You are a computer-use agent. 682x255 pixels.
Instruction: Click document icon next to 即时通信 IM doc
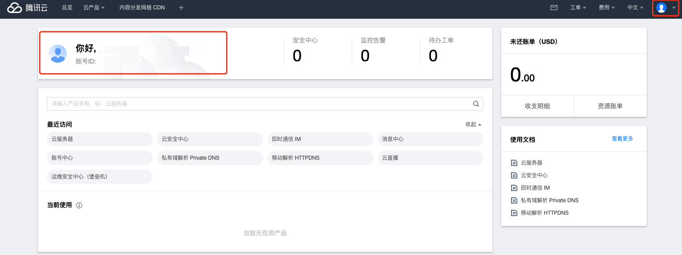point(514,188)
